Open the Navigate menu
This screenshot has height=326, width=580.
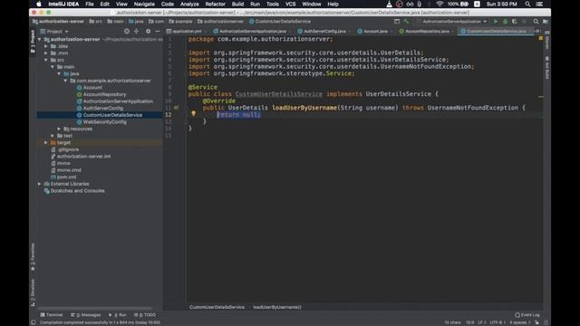click(144, 4)
